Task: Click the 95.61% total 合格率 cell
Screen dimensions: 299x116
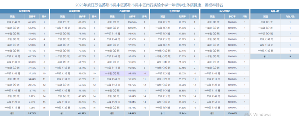Action: [132, 113]
